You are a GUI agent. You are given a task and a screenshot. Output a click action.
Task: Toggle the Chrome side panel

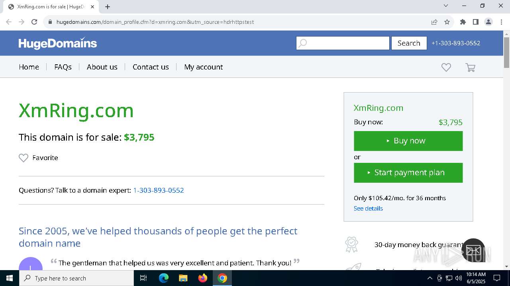pos(476,22)
